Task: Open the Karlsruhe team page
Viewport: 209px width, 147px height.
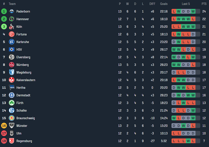Action: click(23, 42)
